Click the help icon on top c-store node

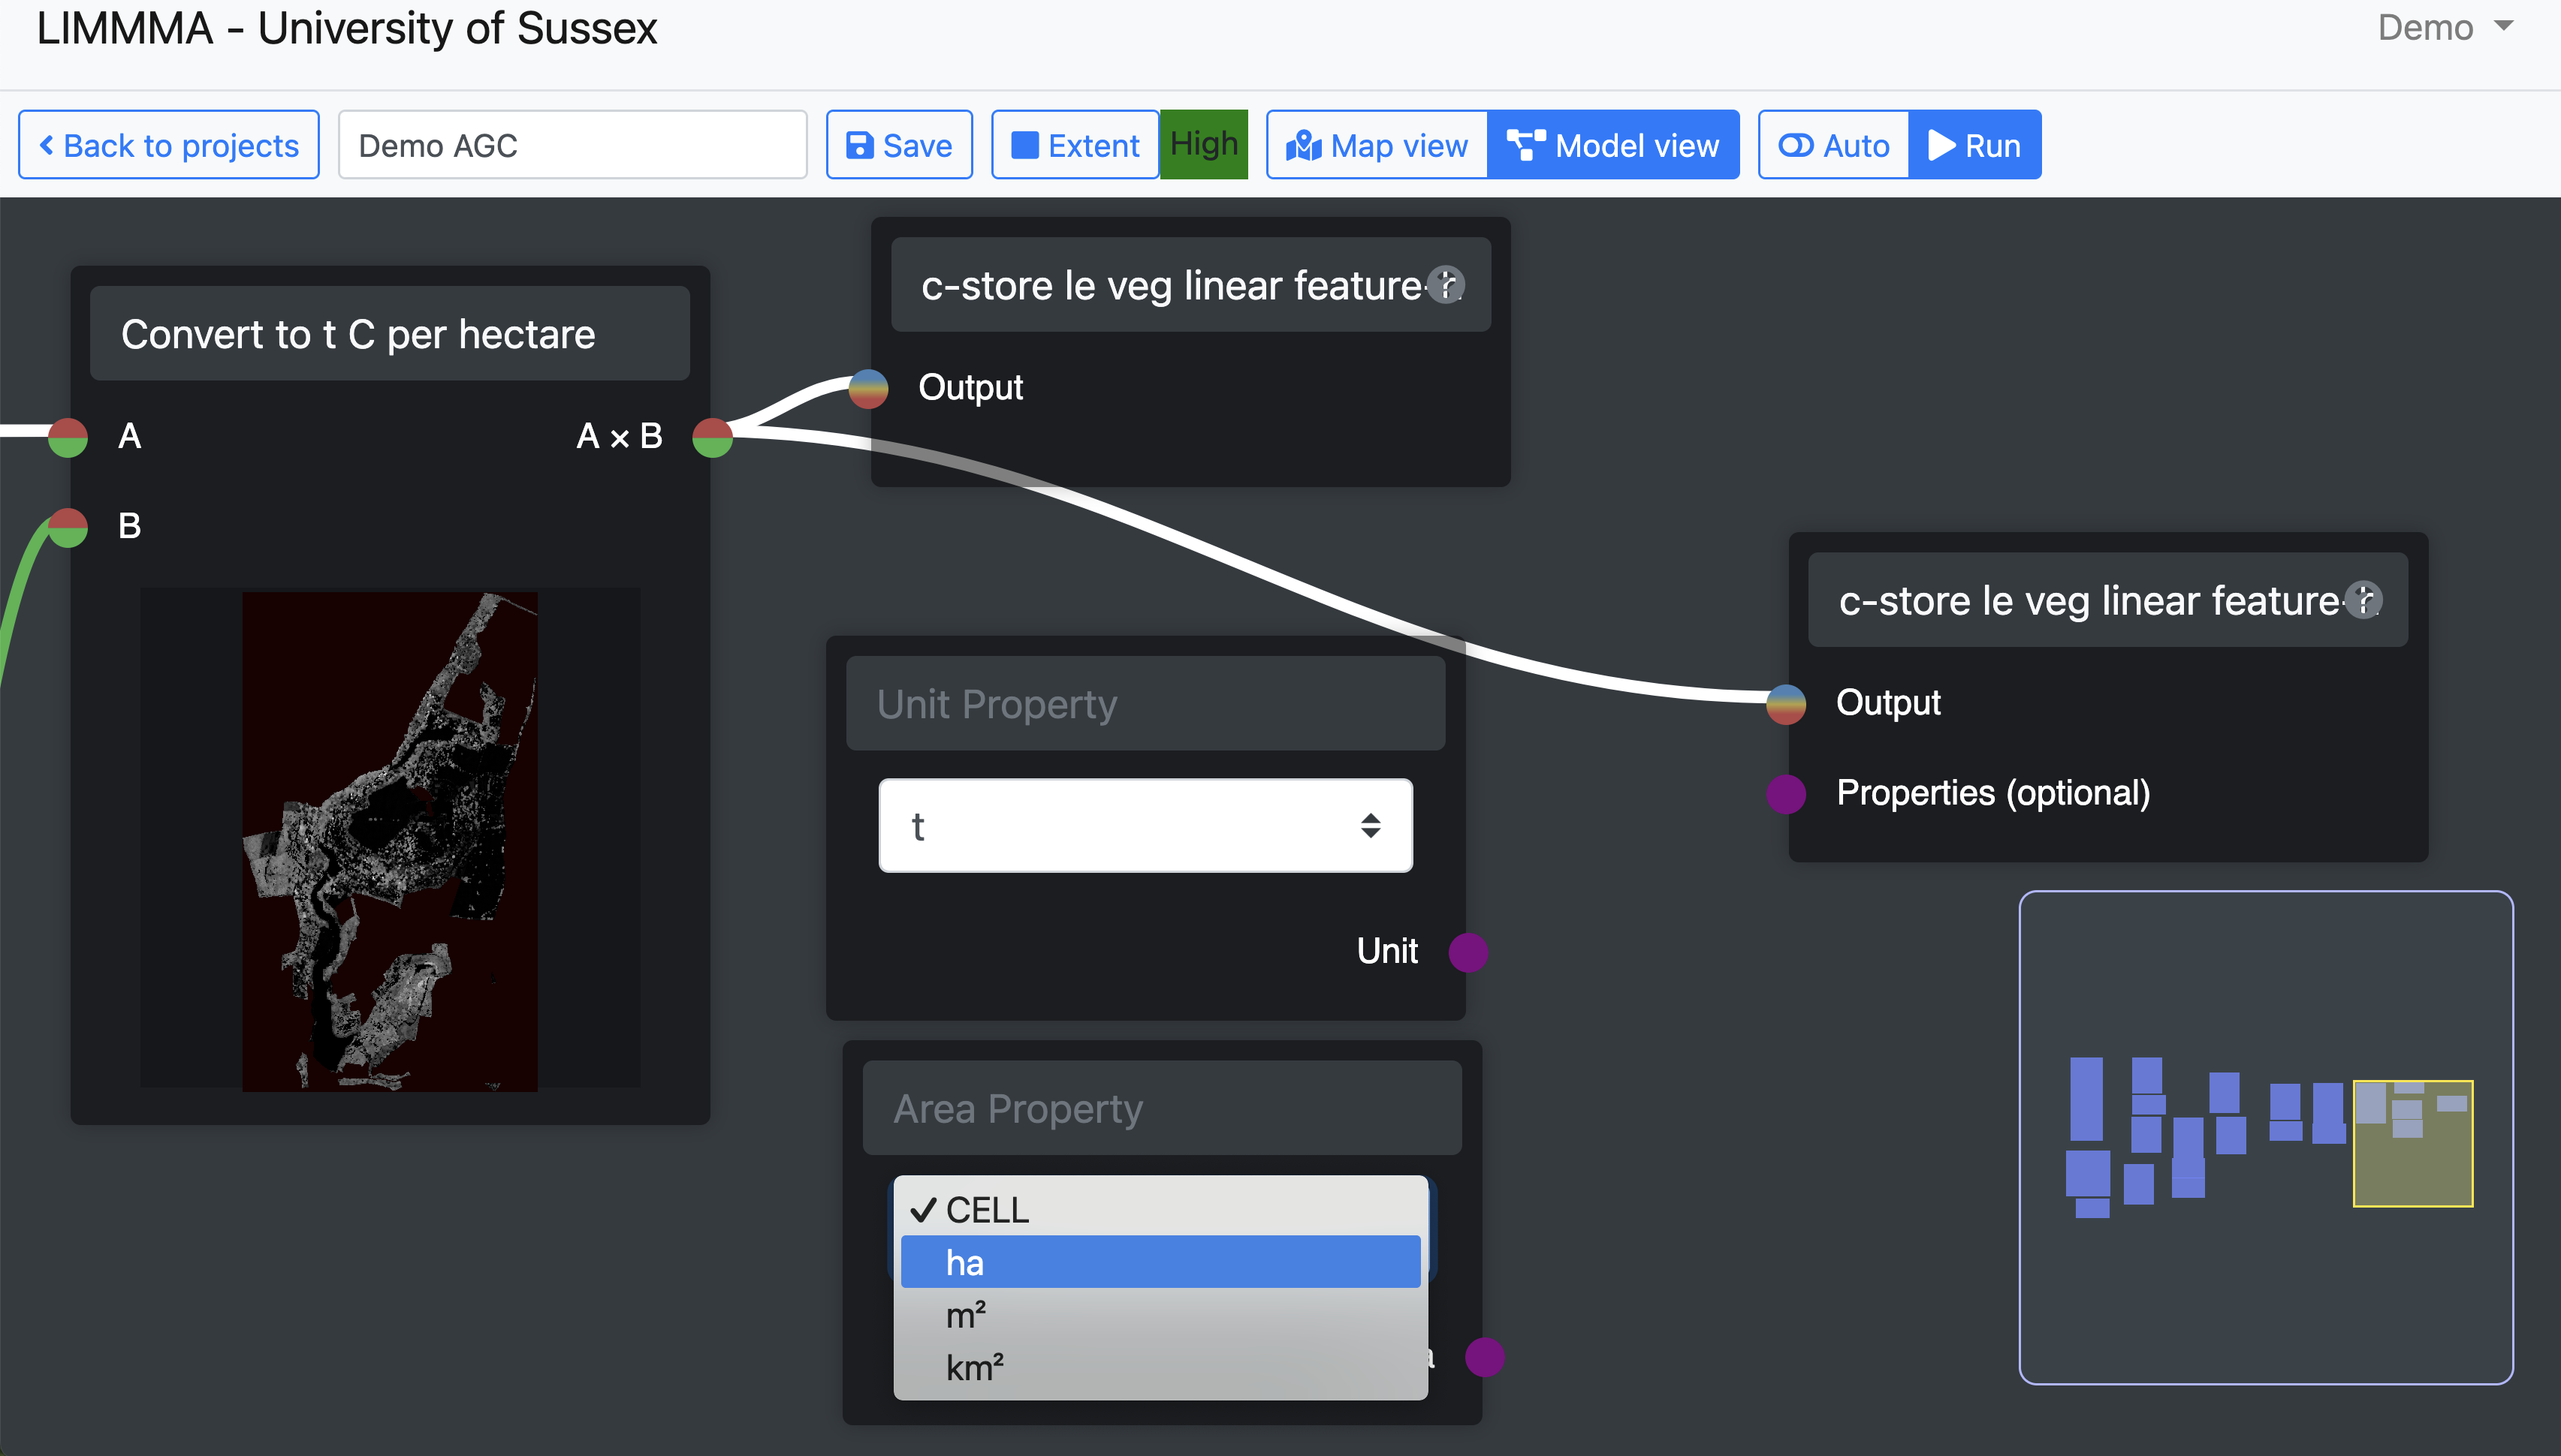pos(1446,285)
